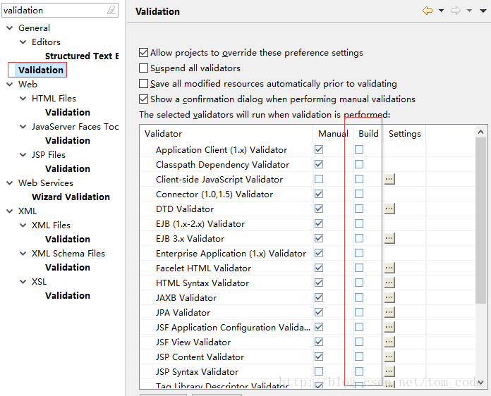This screenshot has height=396, width=491.
Task: Select the highlighted top-level Validation item
Action: [41, 70]
